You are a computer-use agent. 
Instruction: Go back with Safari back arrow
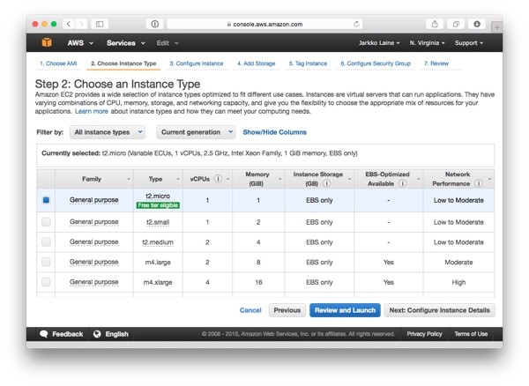(x=69, y=24)
